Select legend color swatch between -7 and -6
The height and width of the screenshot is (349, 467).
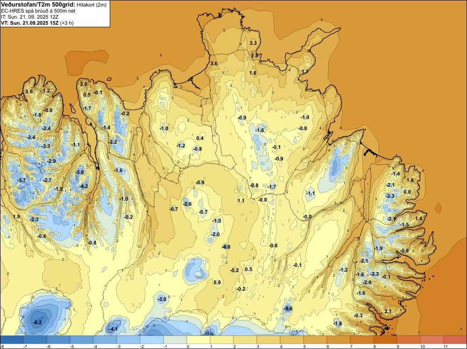(35, 340)
